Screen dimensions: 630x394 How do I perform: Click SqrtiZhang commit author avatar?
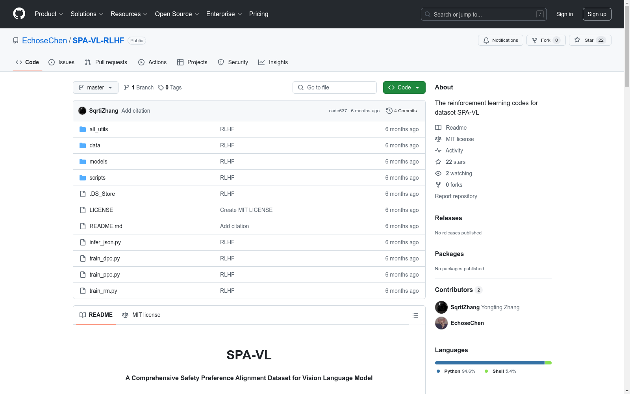pos(82,111)
